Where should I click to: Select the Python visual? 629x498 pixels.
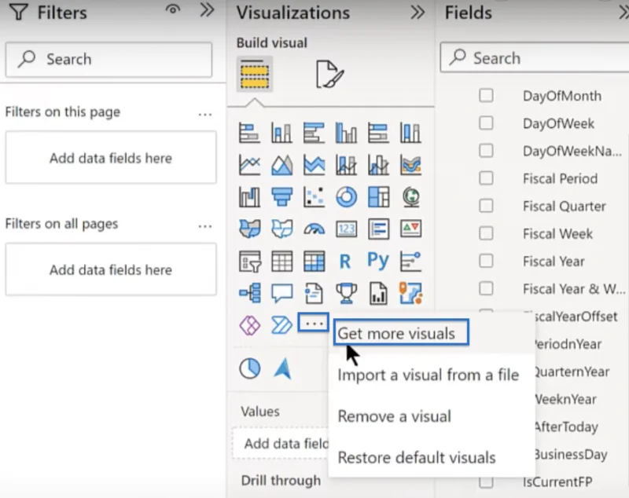tap(378, 262)
